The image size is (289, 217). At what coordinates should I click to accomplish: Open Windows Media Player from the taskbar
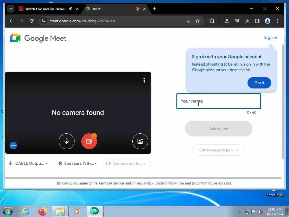[77, 211]
